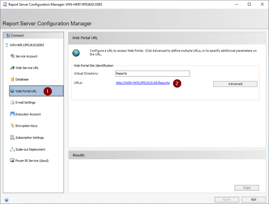Image resolution: width=269 pixels, height=204 pixels.
Task: Click the blue help icon at bottom-left
Action: tap(7, 200)
